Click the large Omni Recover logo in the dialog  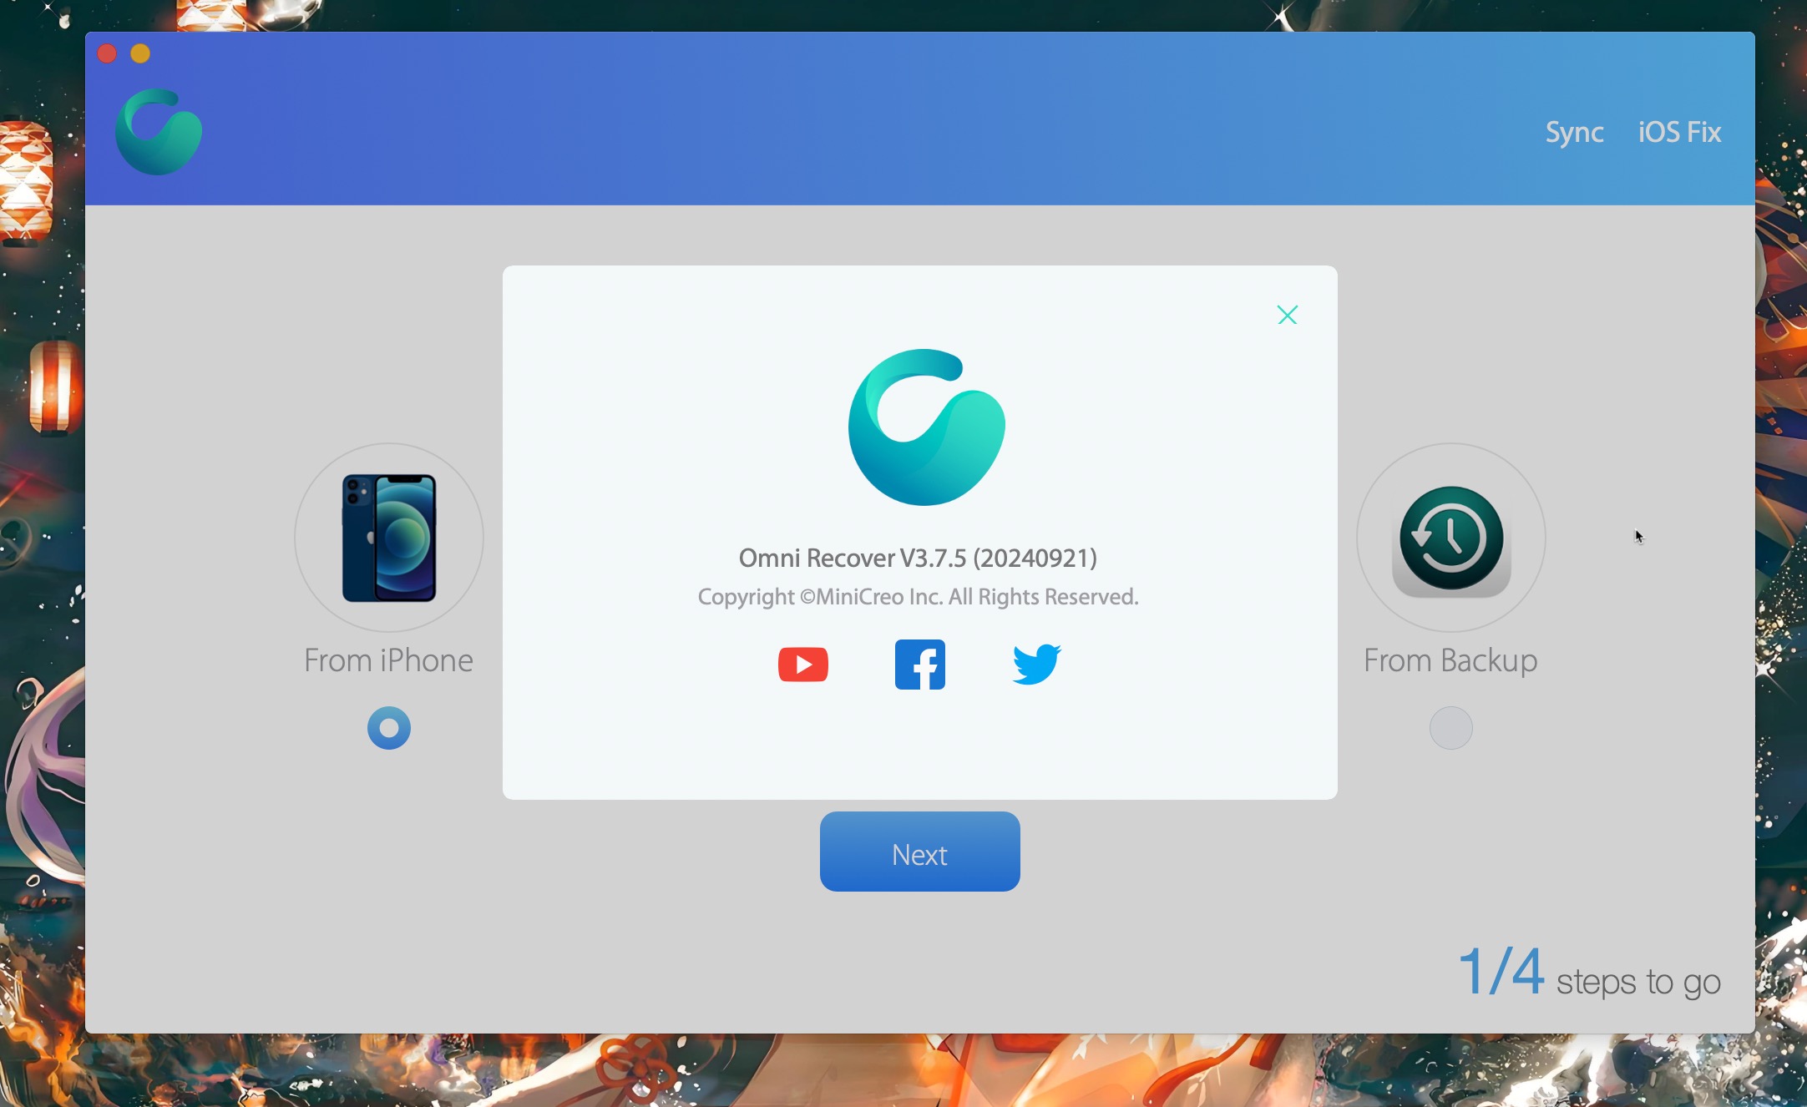pyautogui.click(x=926, y=427)
